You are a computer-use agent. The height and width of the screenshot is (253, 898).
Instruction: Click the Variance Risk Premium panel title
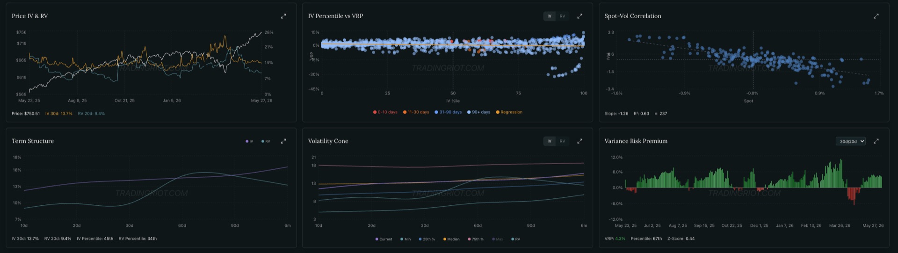click(636, 141)
